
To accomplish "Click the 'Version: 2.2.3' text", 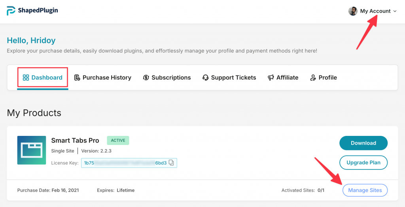I will [97, 151].
